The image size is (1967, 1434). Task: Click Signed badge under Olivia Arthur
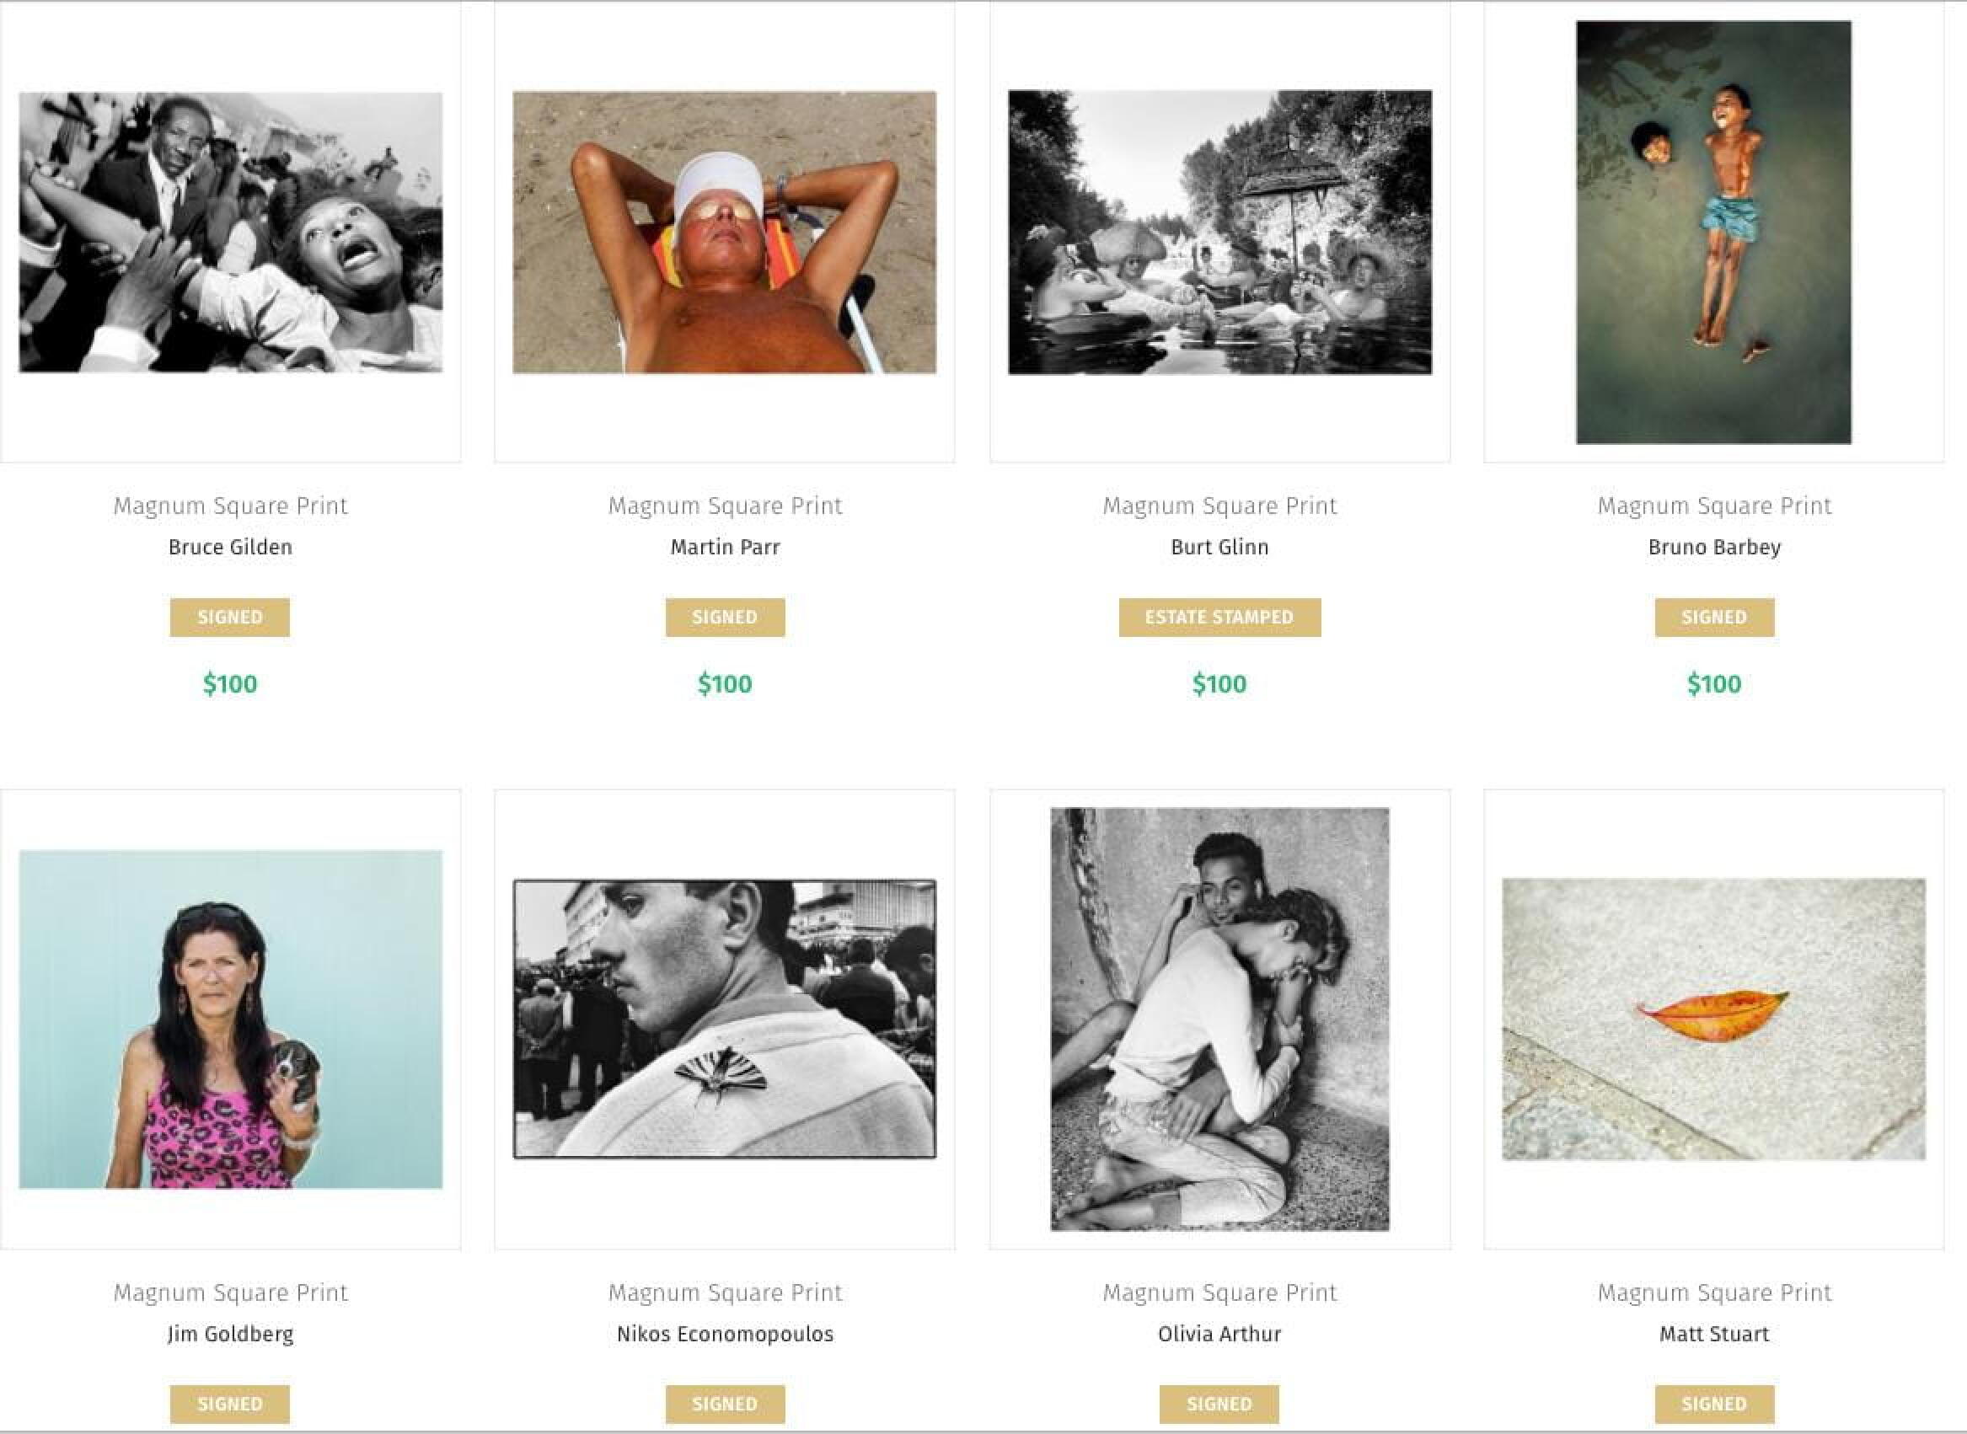pos(1219,1404)
